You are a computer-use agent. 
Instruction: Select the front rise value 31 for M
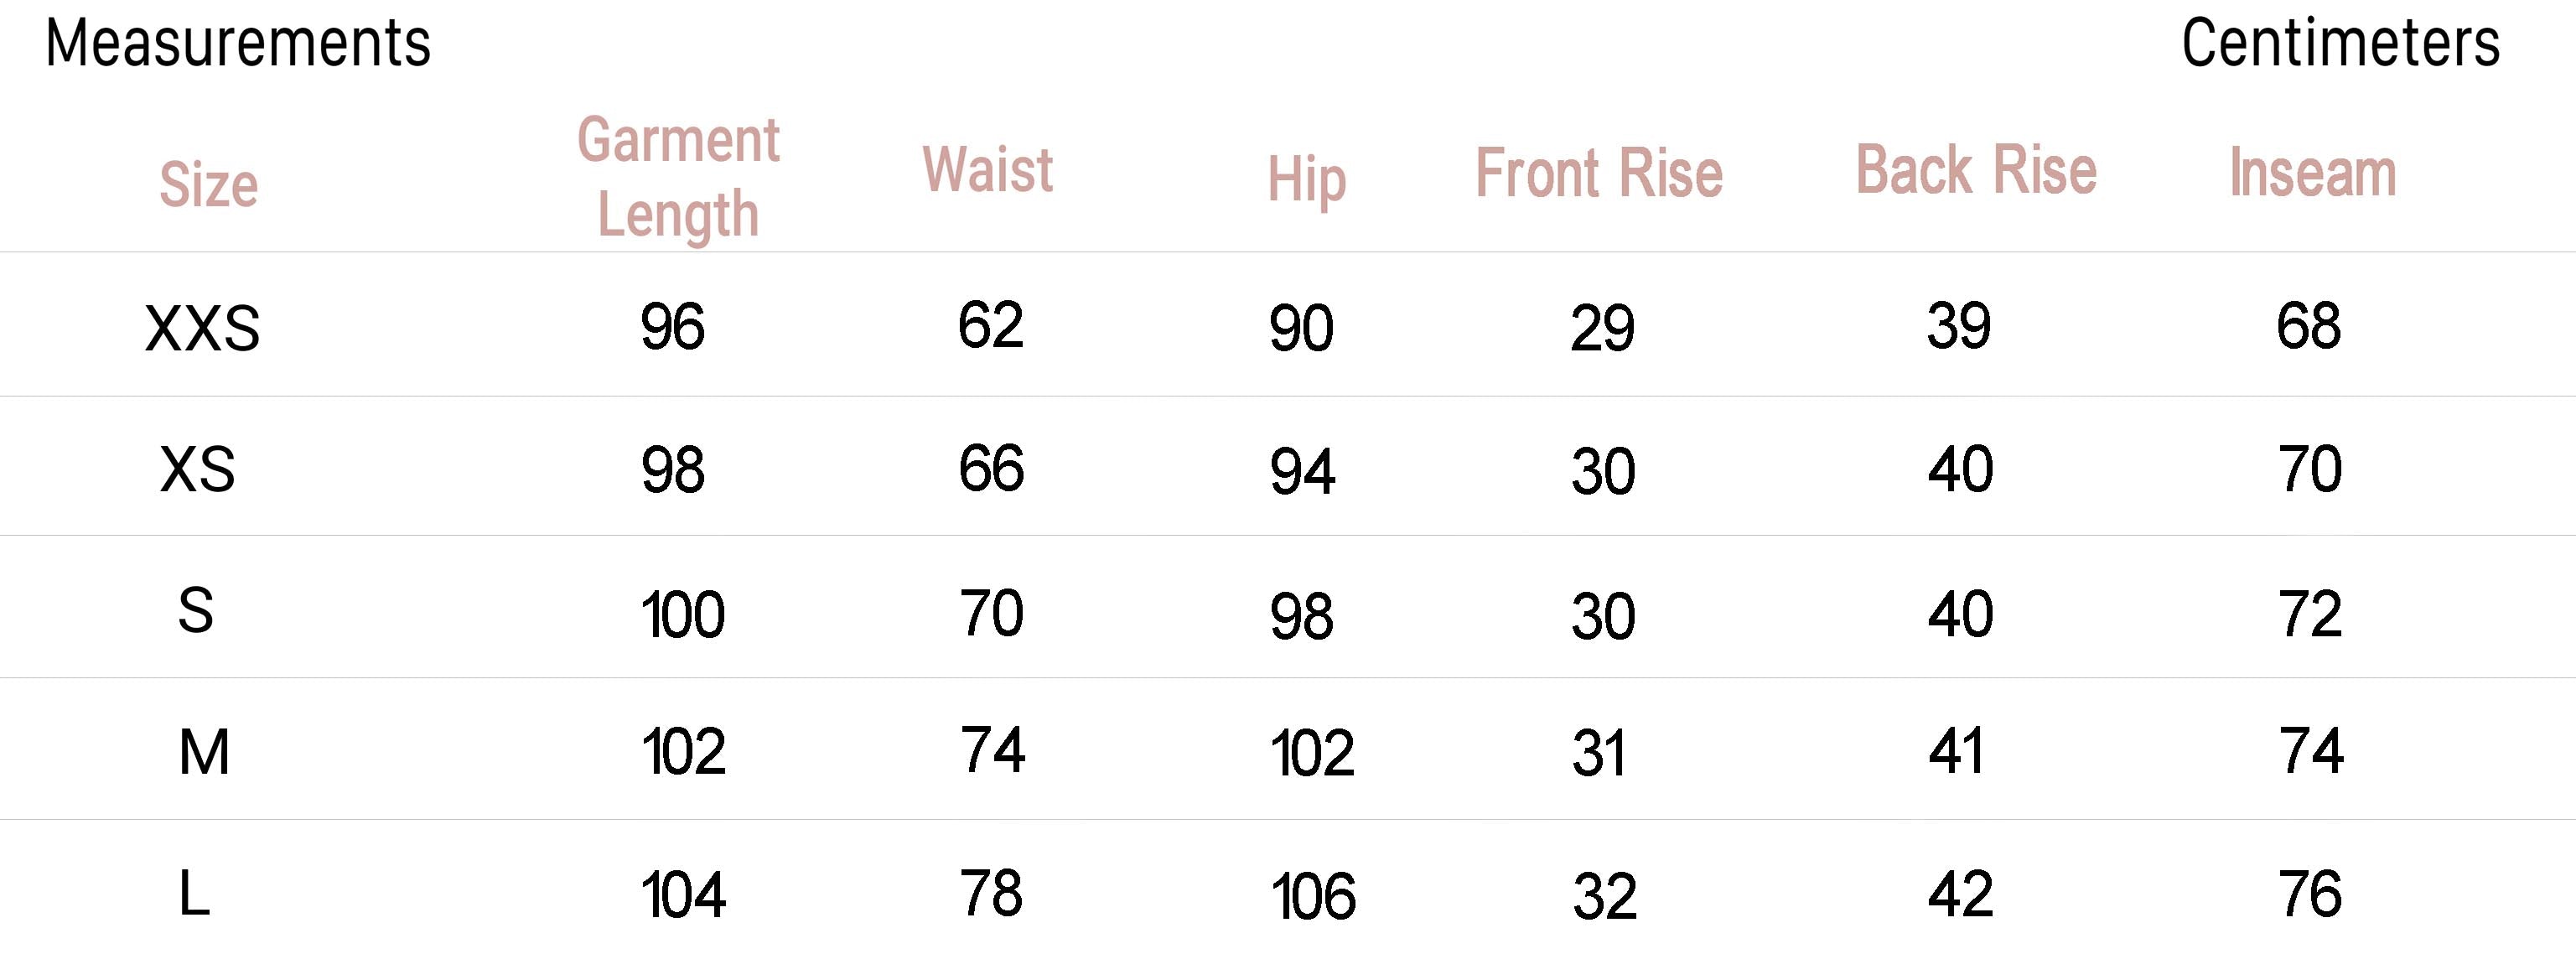(1598, 753)
